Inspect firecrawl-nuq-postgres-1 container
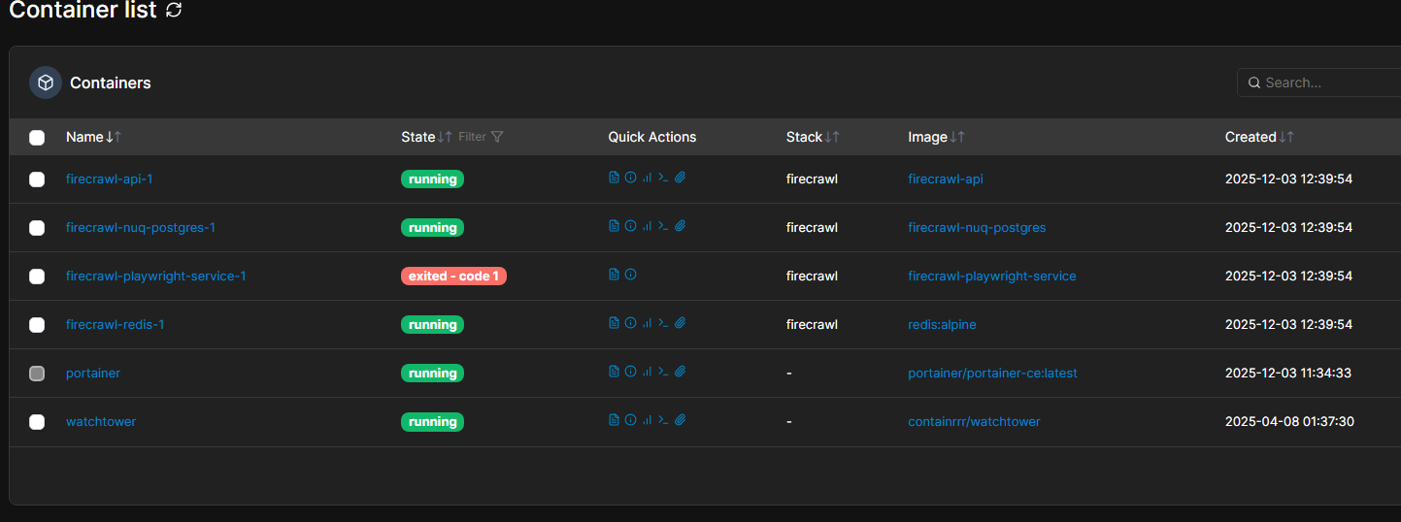 coord(630,226)
